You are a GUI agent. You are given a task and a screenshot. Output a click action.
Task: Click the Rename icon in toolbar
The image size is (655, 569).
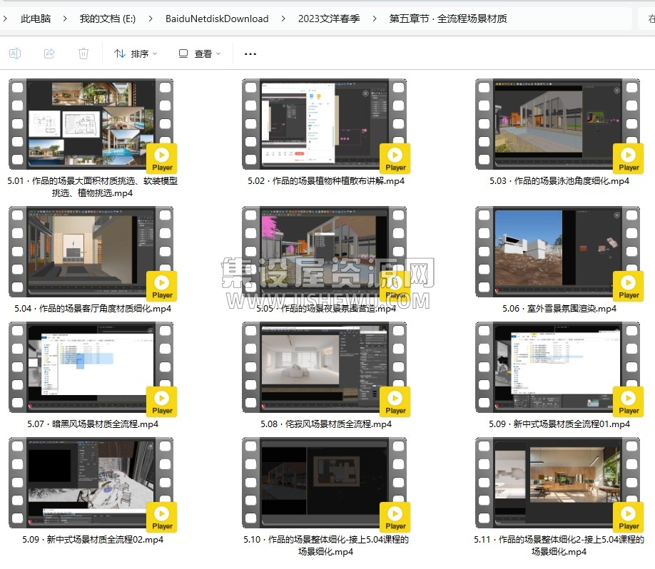[x=15, y=53]
